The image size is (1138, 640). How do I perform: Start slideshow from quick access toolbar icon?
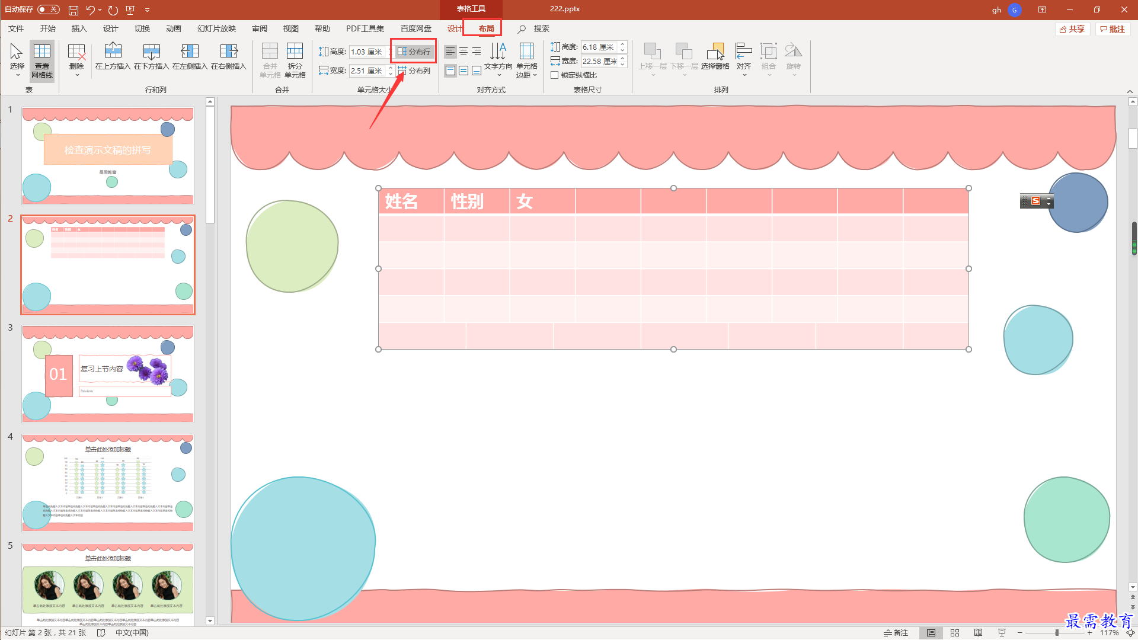[x=130, y=10]
